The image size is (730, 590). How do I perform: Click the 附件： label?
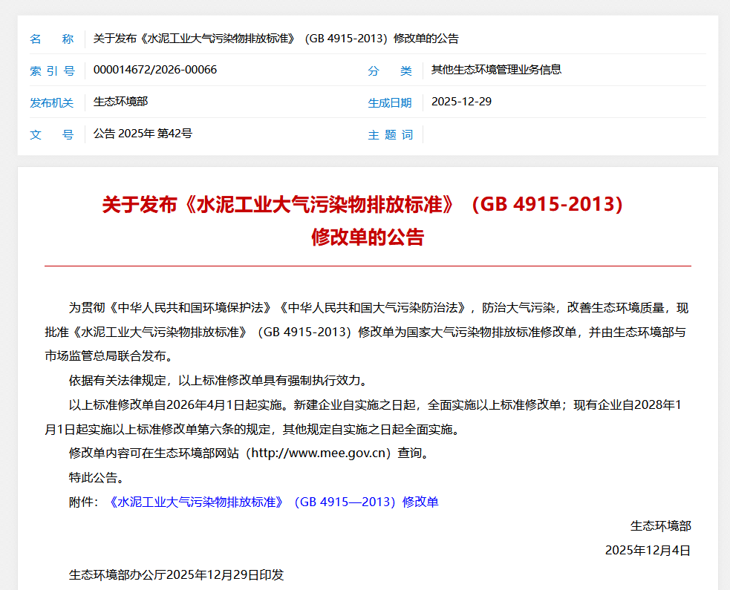point(84,502)
